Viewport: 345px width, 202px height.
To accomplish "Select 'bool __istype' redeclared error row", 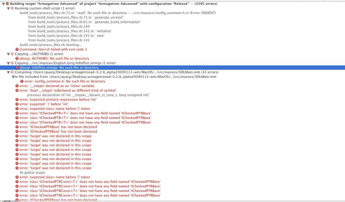I will point(68,90).
